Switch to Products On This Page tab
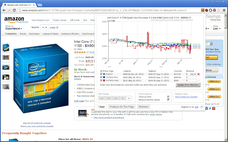The height and width of the screenshot is (142, 228). coord(121,106)
